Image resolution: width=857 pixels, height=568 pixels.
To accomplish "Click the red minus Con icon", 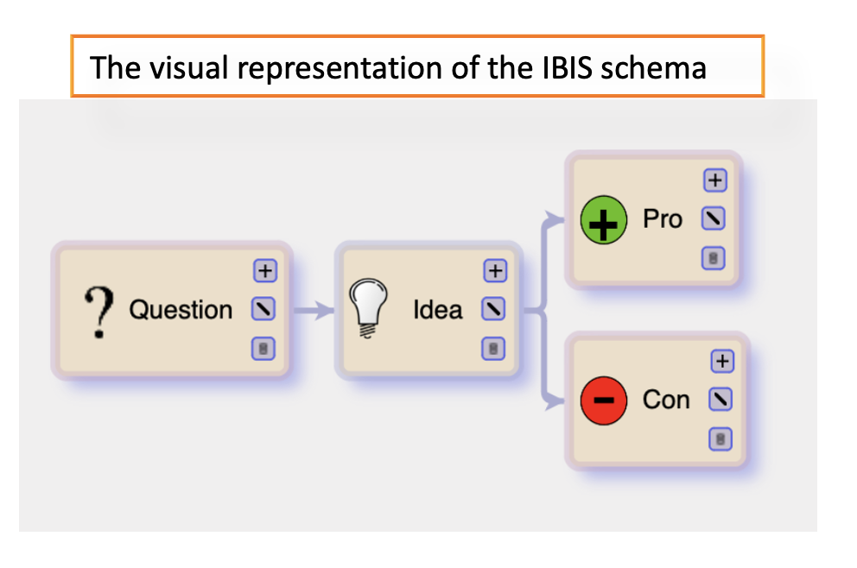I will click(603, 401).
